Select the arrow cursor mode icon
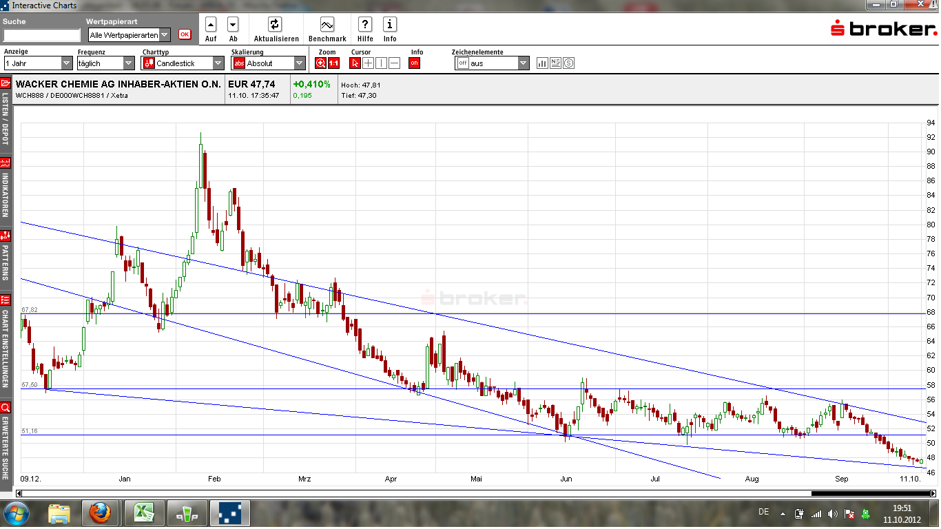This screenshot has height=529, width=941. click(x=355, y=63)
